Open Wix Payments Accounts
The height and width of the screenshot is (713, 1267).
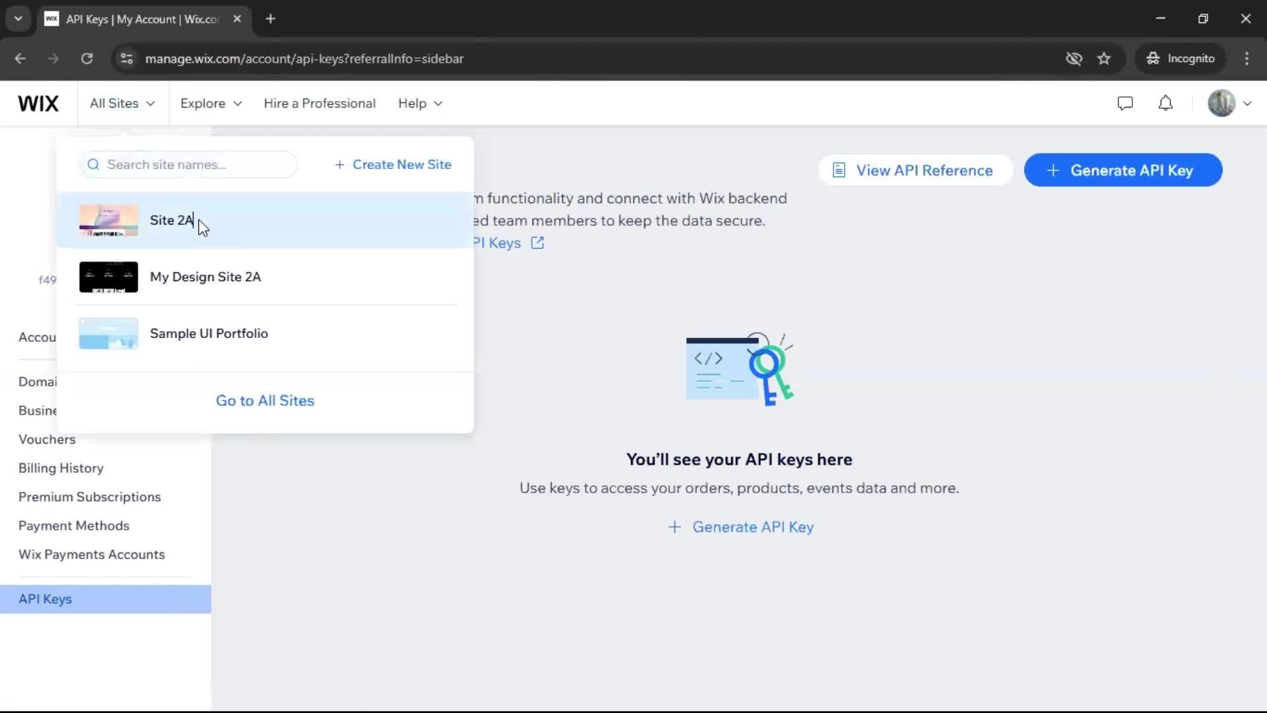pyautogui.click(x=92, y=555)
